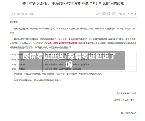The height and width of the screenshot is (121, 145).
Task: Share via the Qzone star icon
Action: (114, 14)
